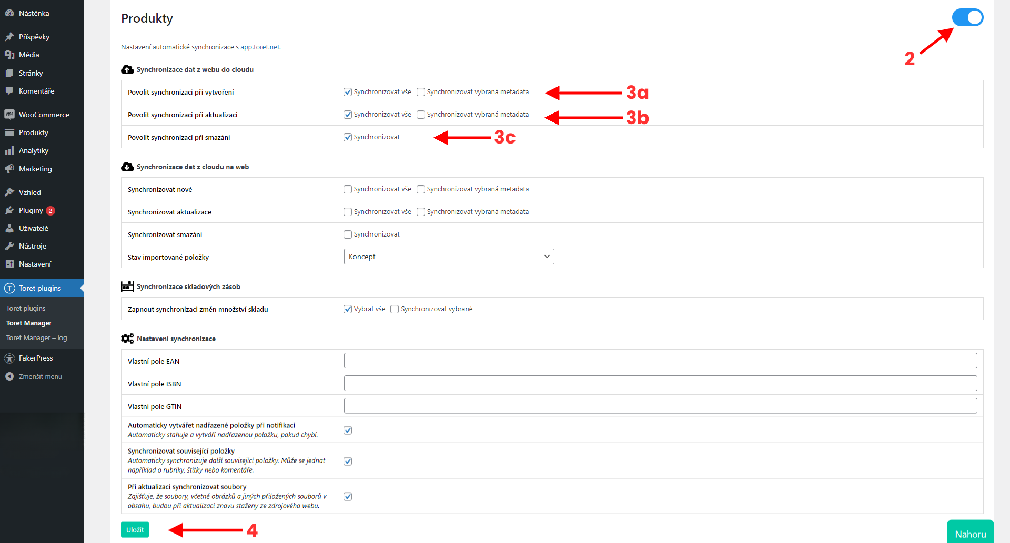Image resolution: width=1010 pixels, height=543 pixels.
Task: Check Synchronizovat vše for Synchronizovat aktualizace
Action: point(348,212)
